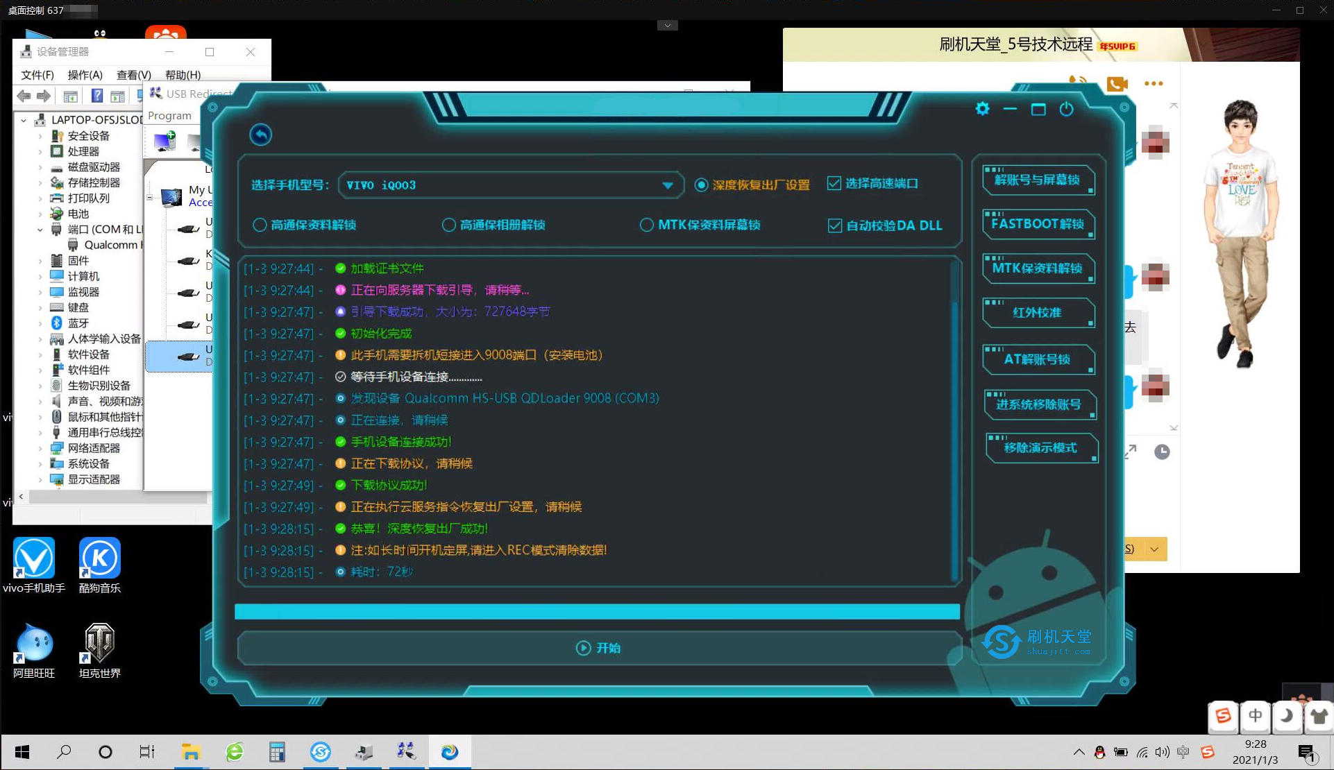
Task: Open 阿里旺旺 desktop shortcut
Action: pyautogui.click(x=34, y=651)
